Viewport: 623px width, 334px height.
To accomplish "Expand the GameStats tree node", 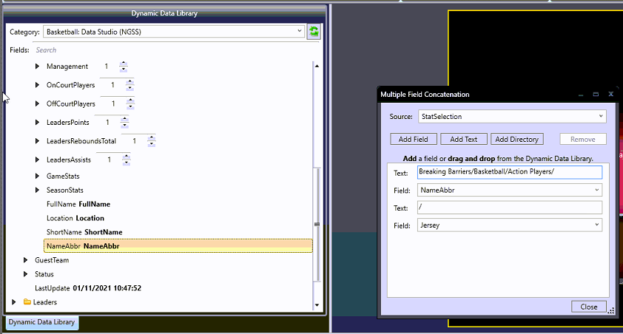I will point(38,177).
